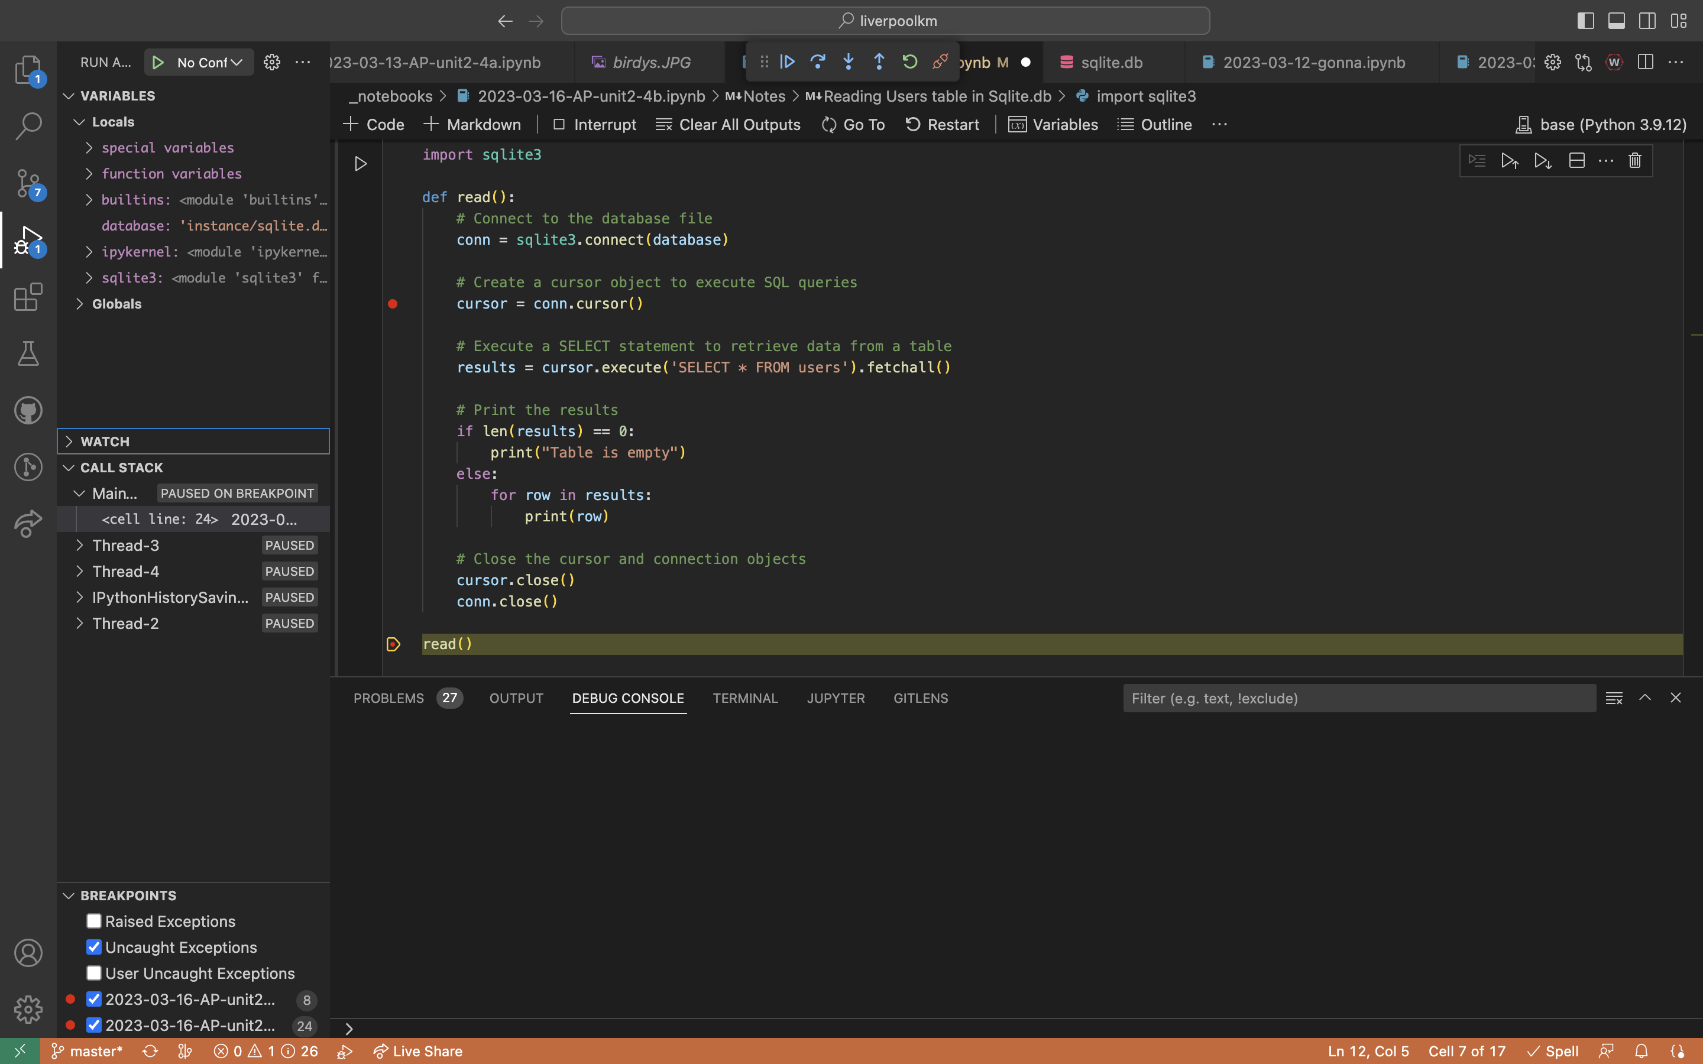Click the Continue debug icon
The width and height of the screenshot is (1703, 1064).
[x=787, y=62]
